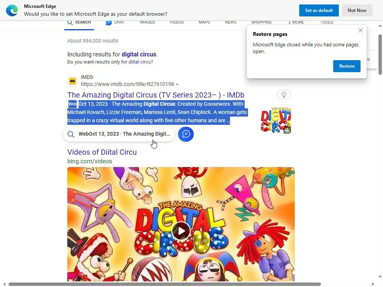
Task: Open The Amazing Digital Circus IMDb result
Action: 156,95
